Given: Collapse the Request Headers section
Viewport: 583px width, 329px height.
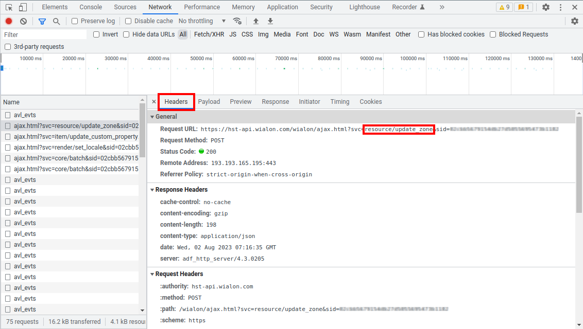Looking at the screenshot, I should 152,274.
